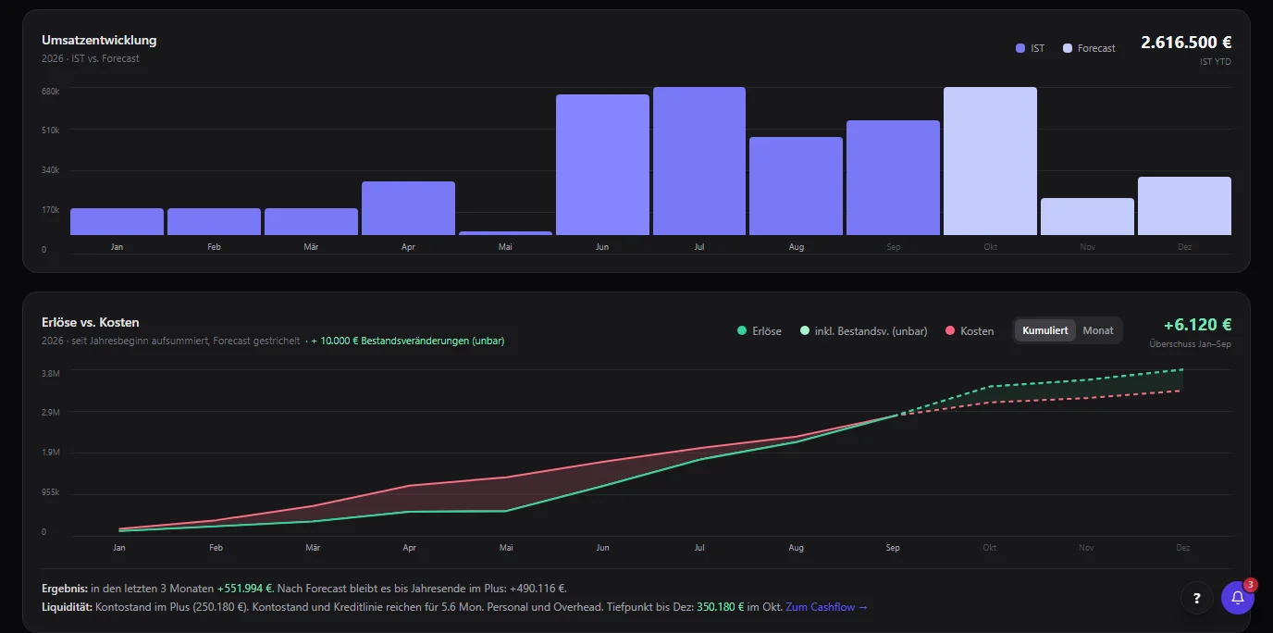
Task: Click the +490.116 € year-end forecast figure
Action: (x=538, y=589)
